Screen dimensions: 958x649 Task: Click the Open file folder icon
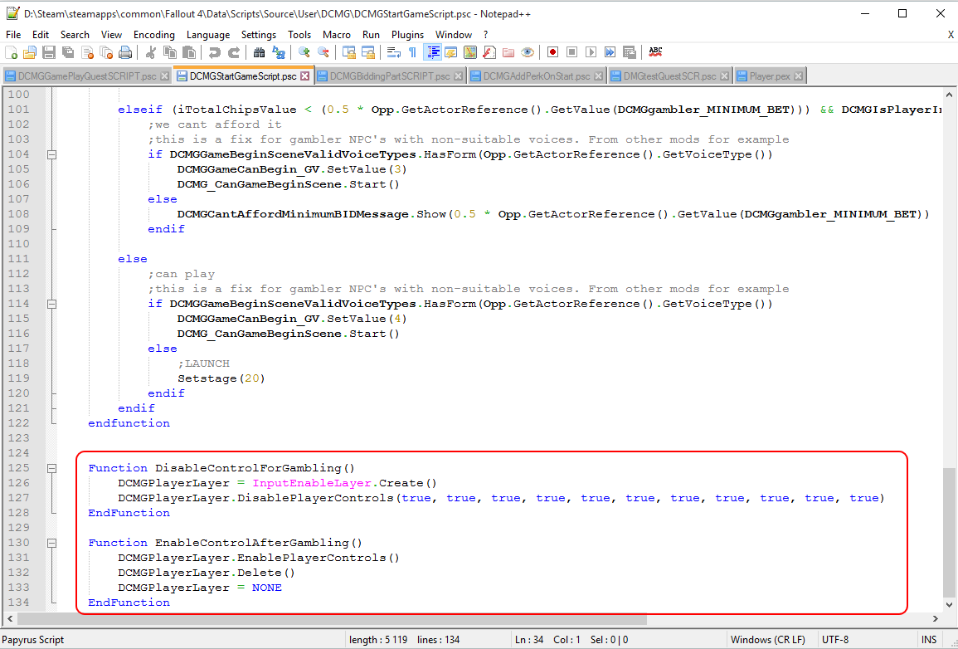pos(29,52)
